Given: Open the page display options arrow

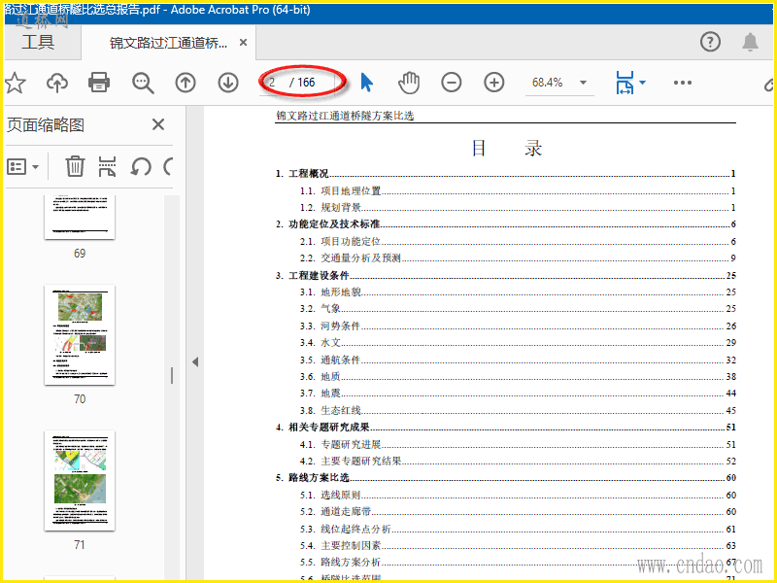Looking at the screenshot, I should (643, 83).
